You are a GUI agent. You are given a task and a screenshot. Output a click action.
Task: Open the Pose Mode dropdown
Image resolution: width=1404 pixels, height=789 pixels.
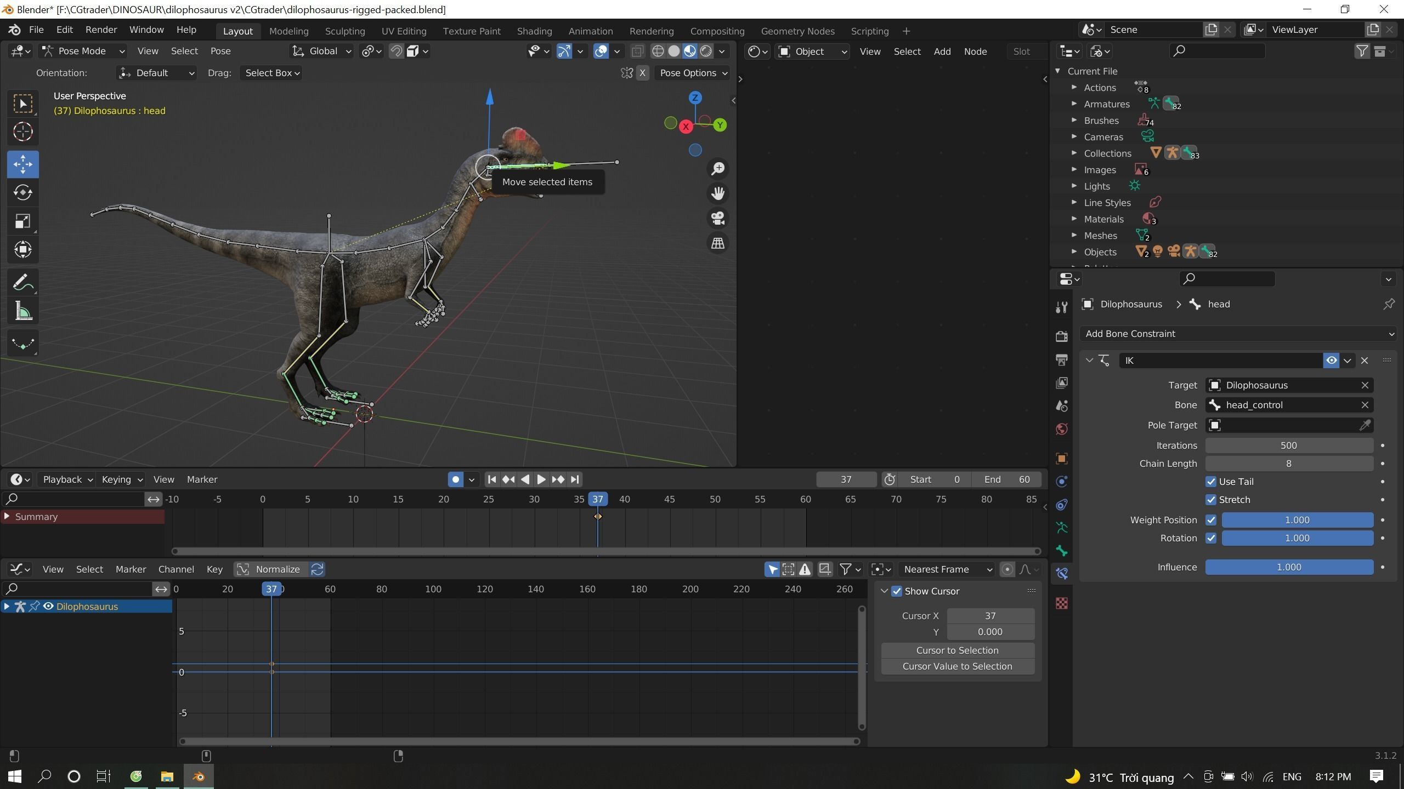click(x=84, y=51)
